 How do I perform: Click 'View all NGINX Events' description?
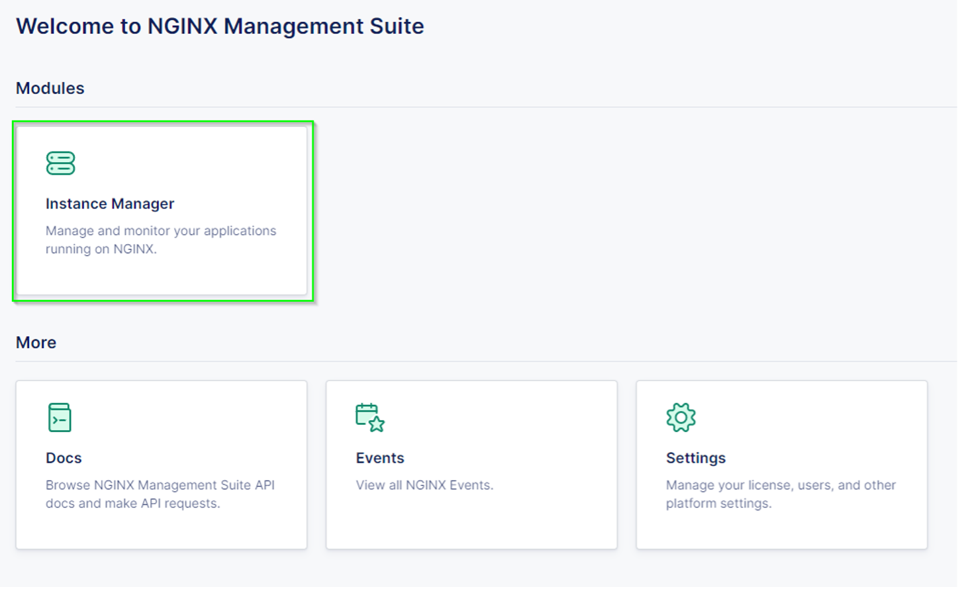pyautogui.click(x=424, y=485)
